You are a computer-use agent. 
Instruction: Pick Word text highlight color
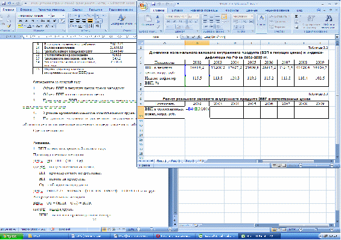pyautogui.click(x=21, y=26)
